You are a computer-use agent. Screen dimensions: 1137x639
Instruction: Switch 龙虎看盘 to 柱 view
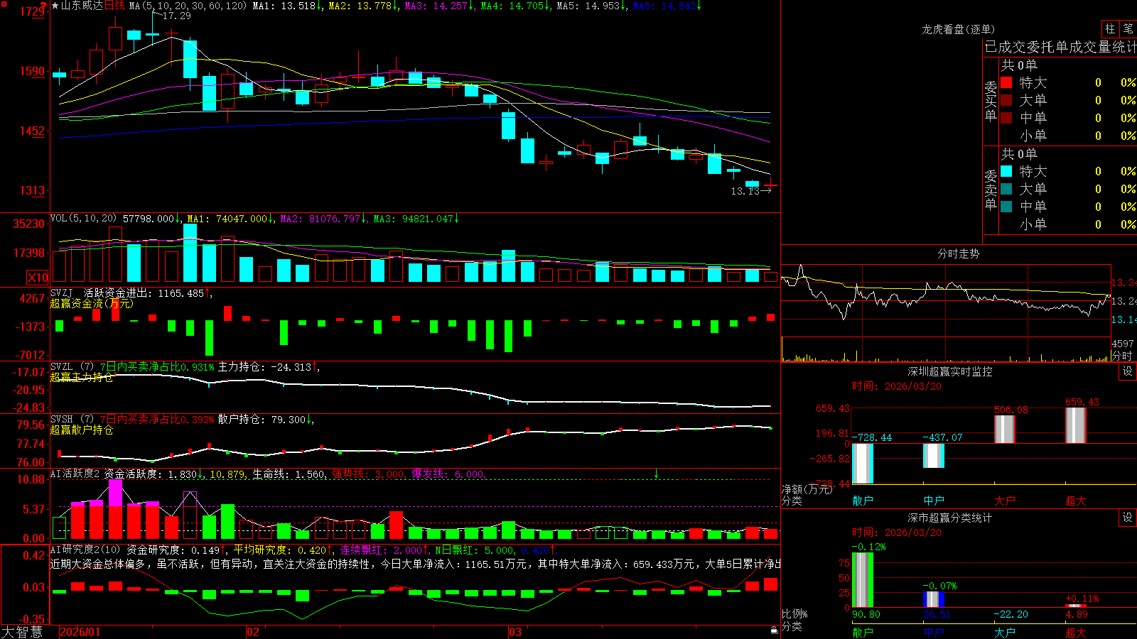point(1110,28)
